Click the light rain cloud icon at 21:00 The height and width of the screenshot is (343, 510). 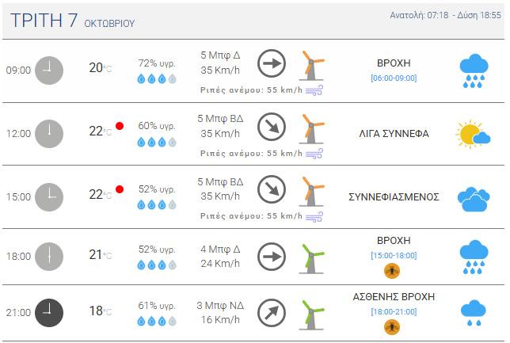(x=474, y=313)
